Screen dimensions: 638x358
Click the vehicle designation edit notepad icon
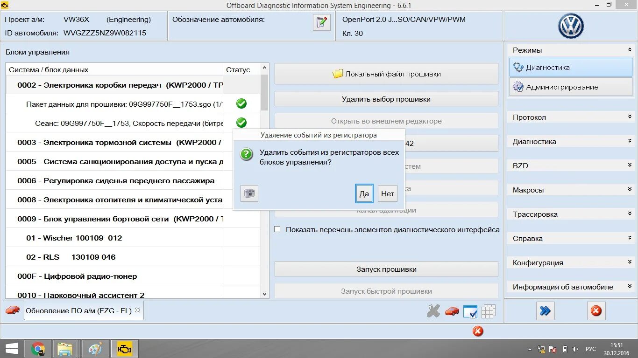coord(321,22)
